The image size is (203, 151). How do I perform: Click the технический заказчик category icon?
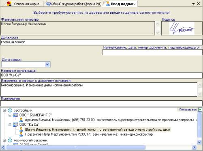10,140
